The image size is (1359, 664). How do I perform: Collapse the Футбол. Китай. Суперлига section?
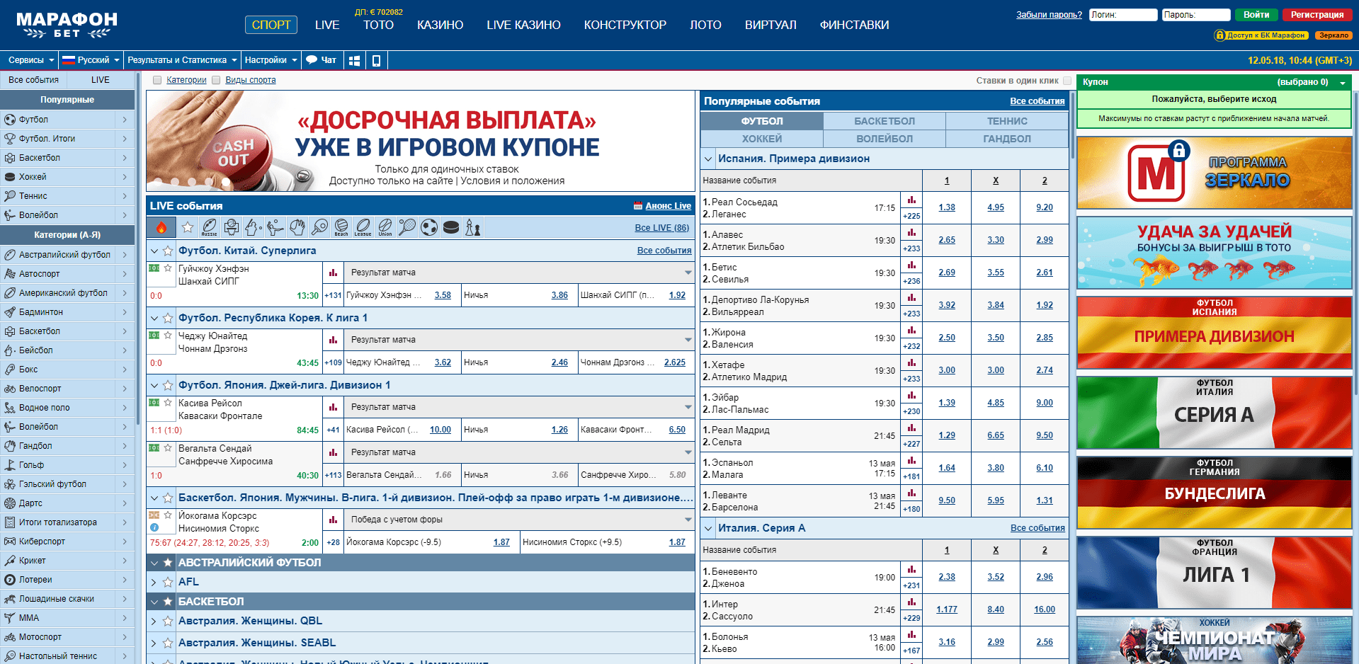point(154,251)
